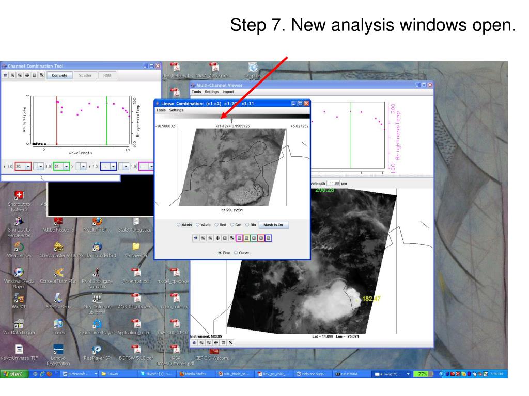Click the wavelength 11.00 input field

tap(334, 183)
